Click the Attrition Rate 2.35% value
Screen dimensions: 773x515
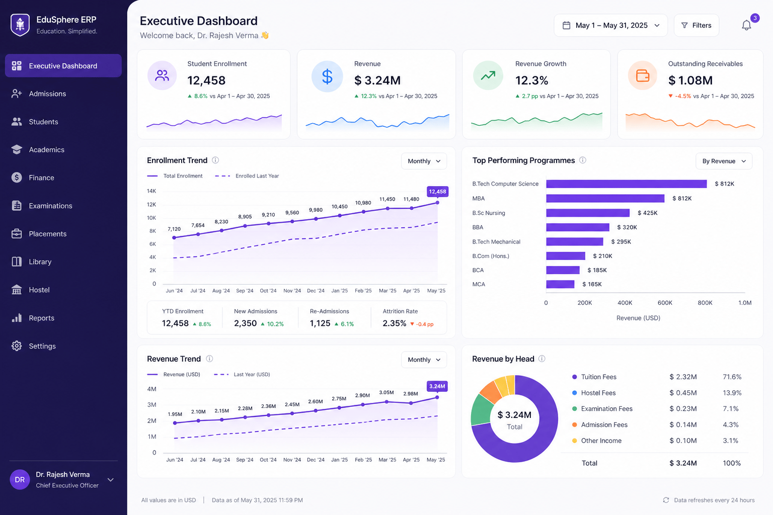click(x=394, y=323)
